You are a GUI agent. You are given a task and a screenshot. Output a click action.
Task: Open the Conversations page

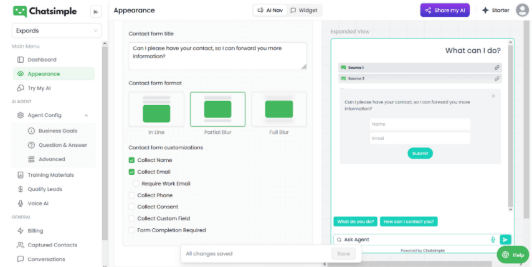46,259
